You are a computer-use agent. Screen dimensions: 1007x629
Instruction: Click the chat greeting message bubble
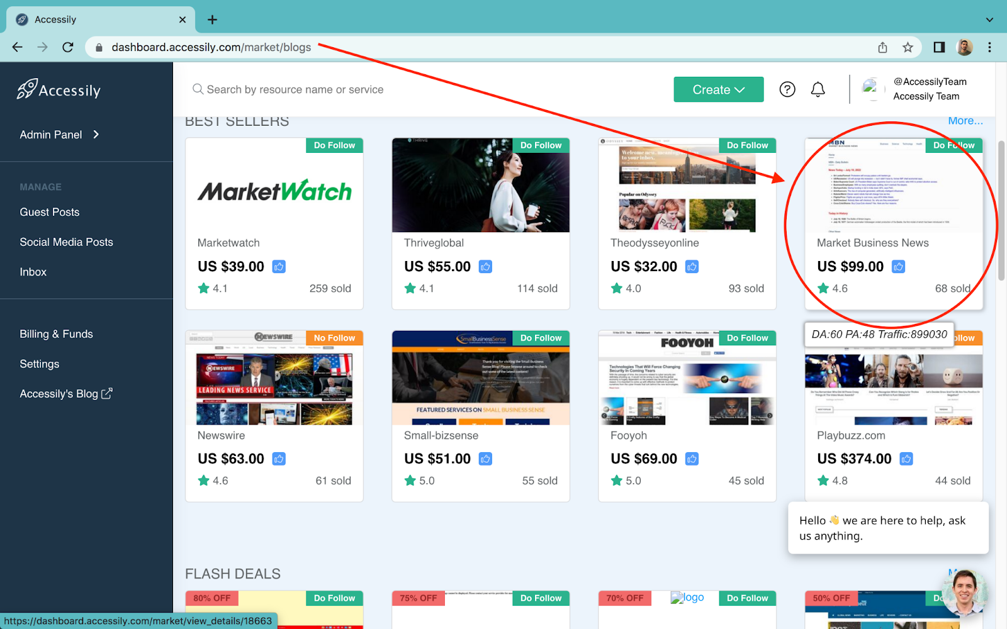tap(888, 528)
